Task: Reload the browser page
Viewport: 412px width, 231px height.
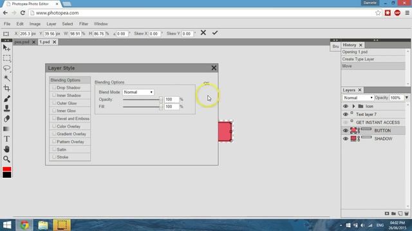Action: pos(23,13)
